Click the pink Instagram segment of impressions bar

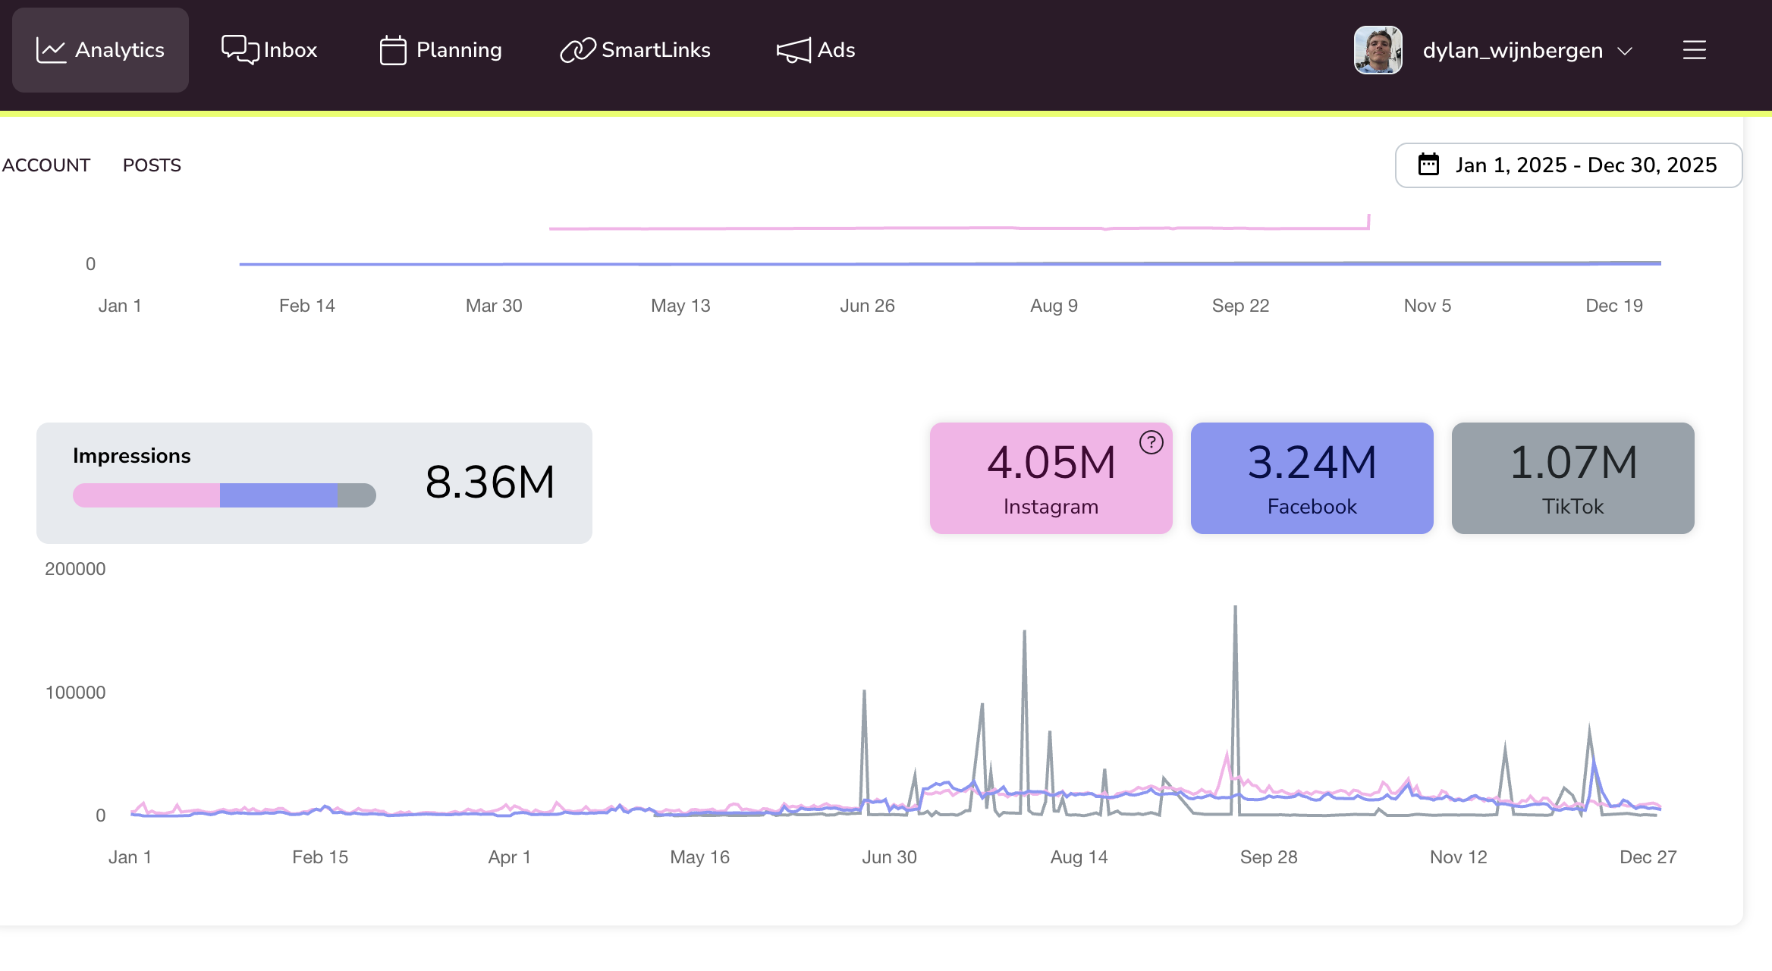point(146,495)
